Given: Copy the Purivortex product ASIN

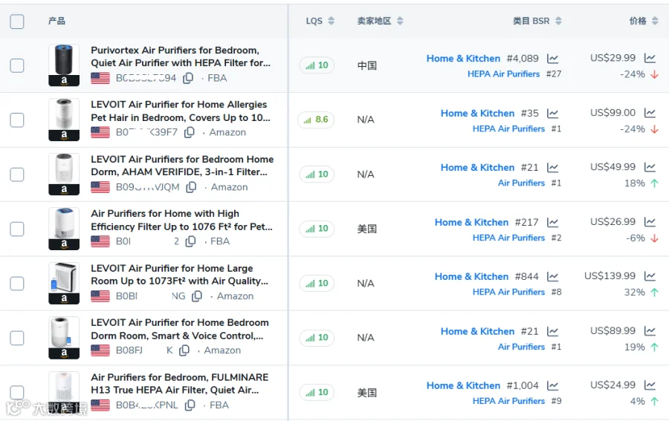Looking at the screenshot, I should pyautogui.click(x=188, y=78).
